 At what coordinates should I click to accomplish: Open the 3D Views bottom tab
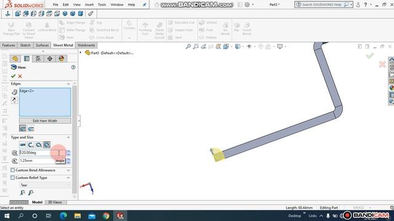tap(55, 202)
